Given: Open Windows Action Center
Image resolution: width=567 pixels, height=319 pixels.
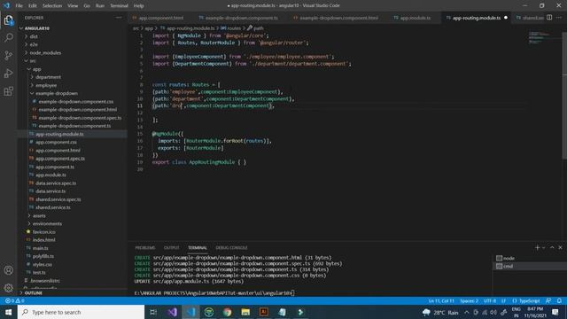Looking at the screenshot, I should (555, 312).
